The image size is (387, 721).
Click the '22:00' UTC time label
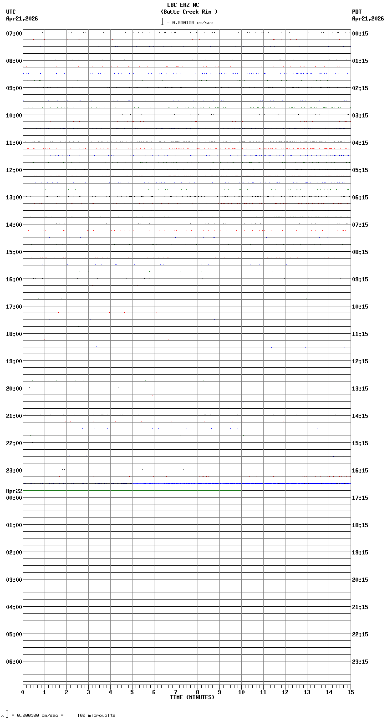(14, 443)
